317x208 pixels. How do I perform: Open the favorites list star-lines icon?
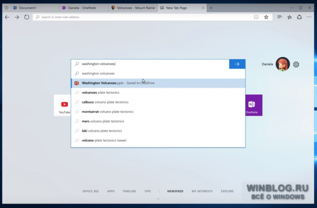pos(290,17)
